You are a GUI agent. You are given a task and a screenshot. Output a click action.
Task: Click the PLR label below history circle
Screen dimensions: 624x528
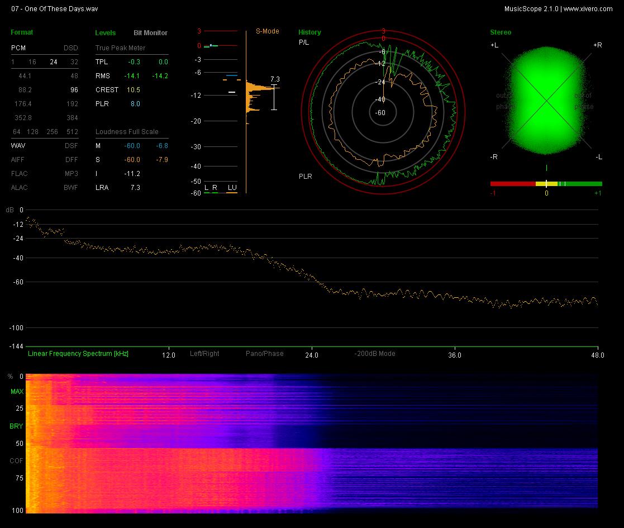pos(305,176)
